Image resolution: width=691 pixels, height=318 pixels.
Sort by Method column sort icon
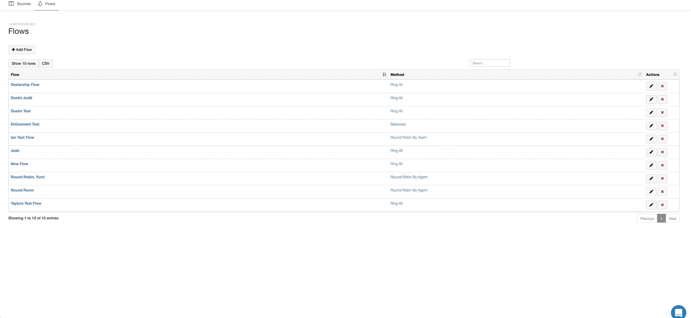[640, 74]
